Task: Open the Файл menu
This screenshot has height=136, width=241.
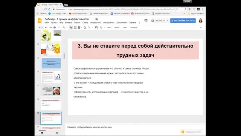Action: click(47, 23)
